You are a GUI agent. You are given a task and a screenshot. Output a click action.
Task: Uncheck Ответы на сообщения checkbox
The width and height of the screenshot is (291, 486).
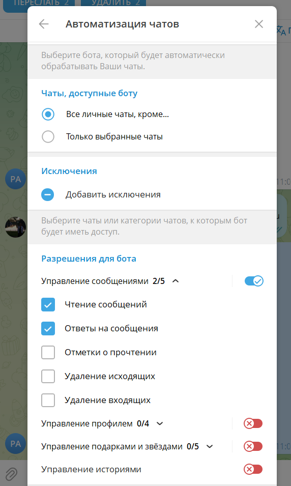(48, 329)
